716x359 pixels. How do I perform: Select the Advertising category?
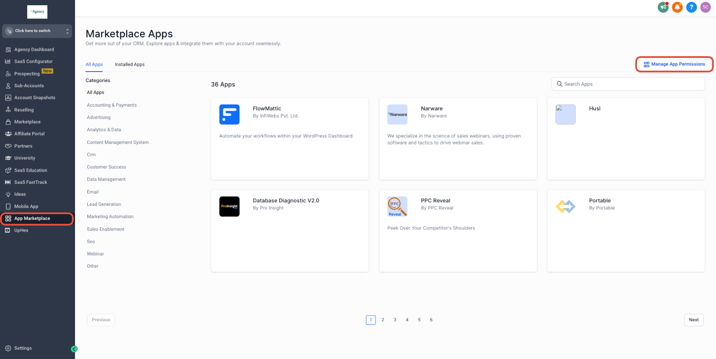coord(99,118)
